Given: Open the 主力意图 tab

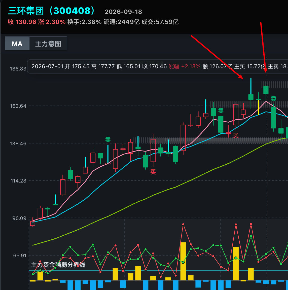Looking at the screenshot, I should click(x=48, y=44).
